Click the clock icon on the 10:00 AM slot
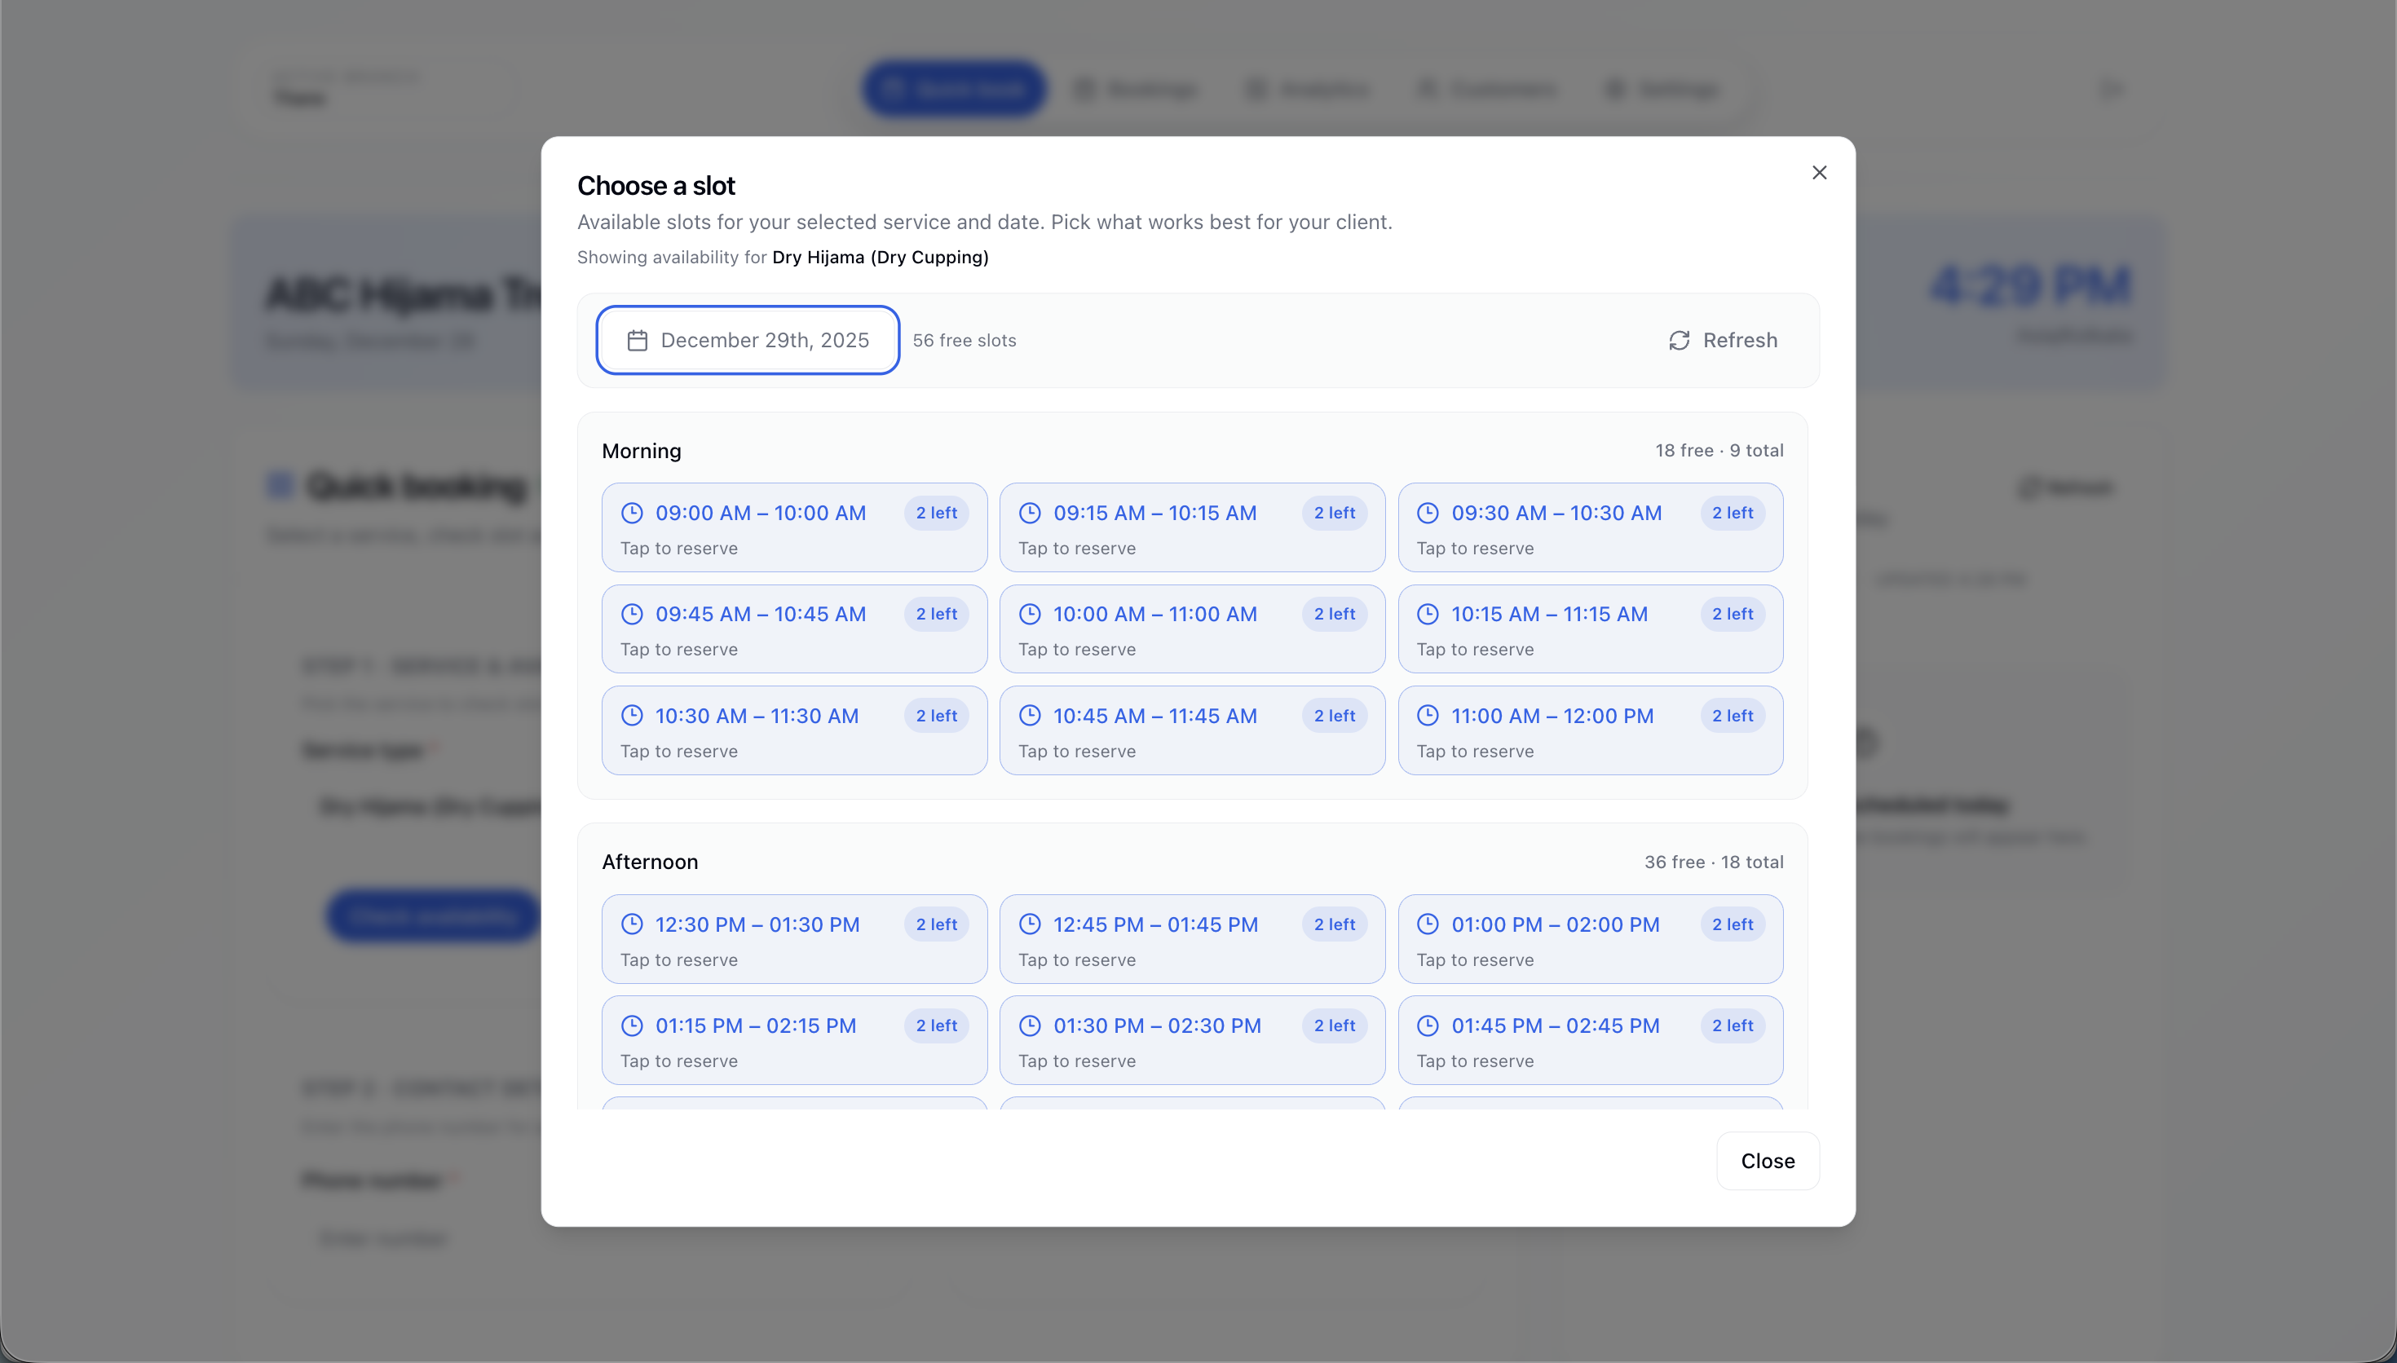 1031,613
